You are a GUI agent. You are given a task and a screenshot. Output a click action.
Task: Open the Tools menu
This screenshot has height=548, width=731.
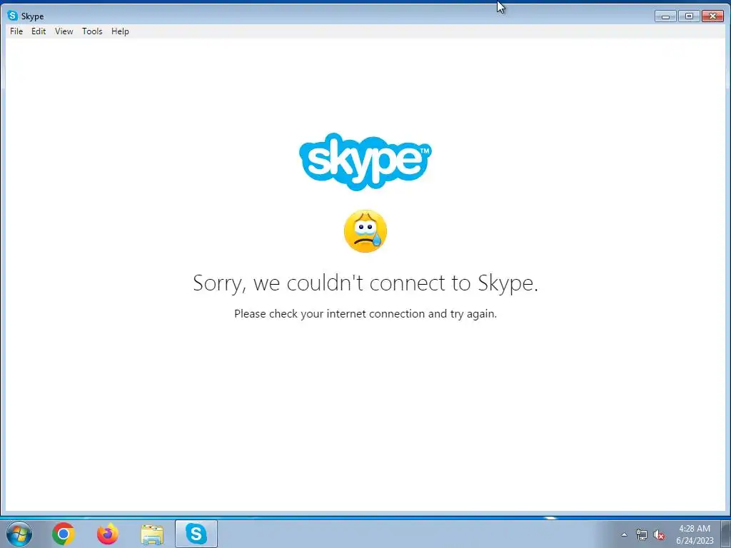[x=92, y=31]
